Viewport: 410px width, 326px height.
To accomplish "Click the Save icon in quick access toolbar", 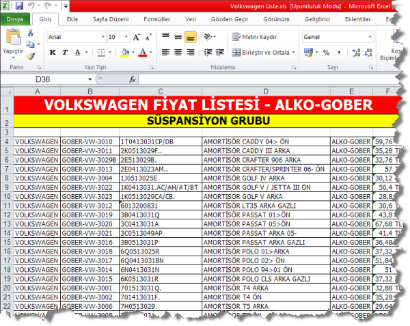I will click(x=19, y=5).
